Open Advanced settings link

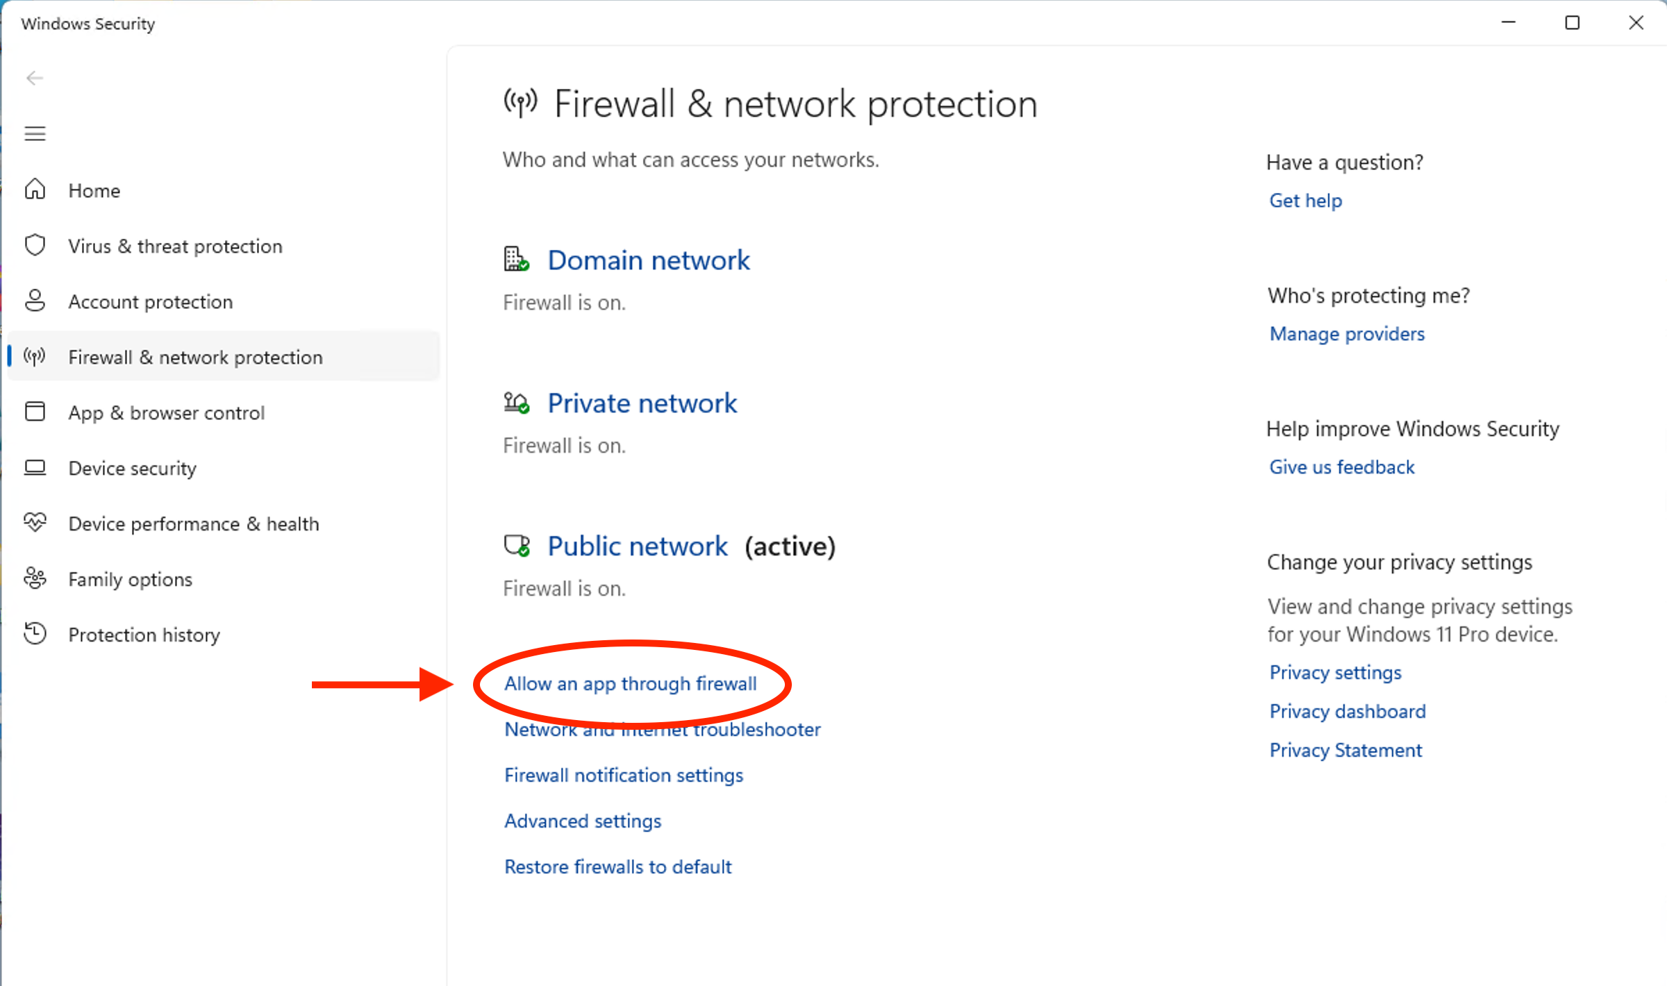pyautogui.click(x=582, y=821)
